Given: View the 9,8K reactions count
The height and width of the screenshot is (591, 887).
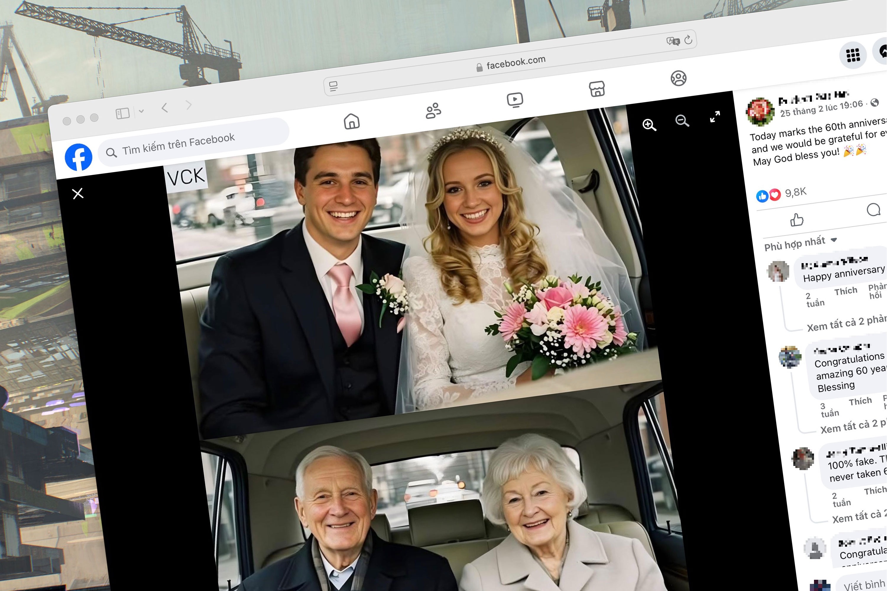Looking at the screenshot, I should pos(795,192).
